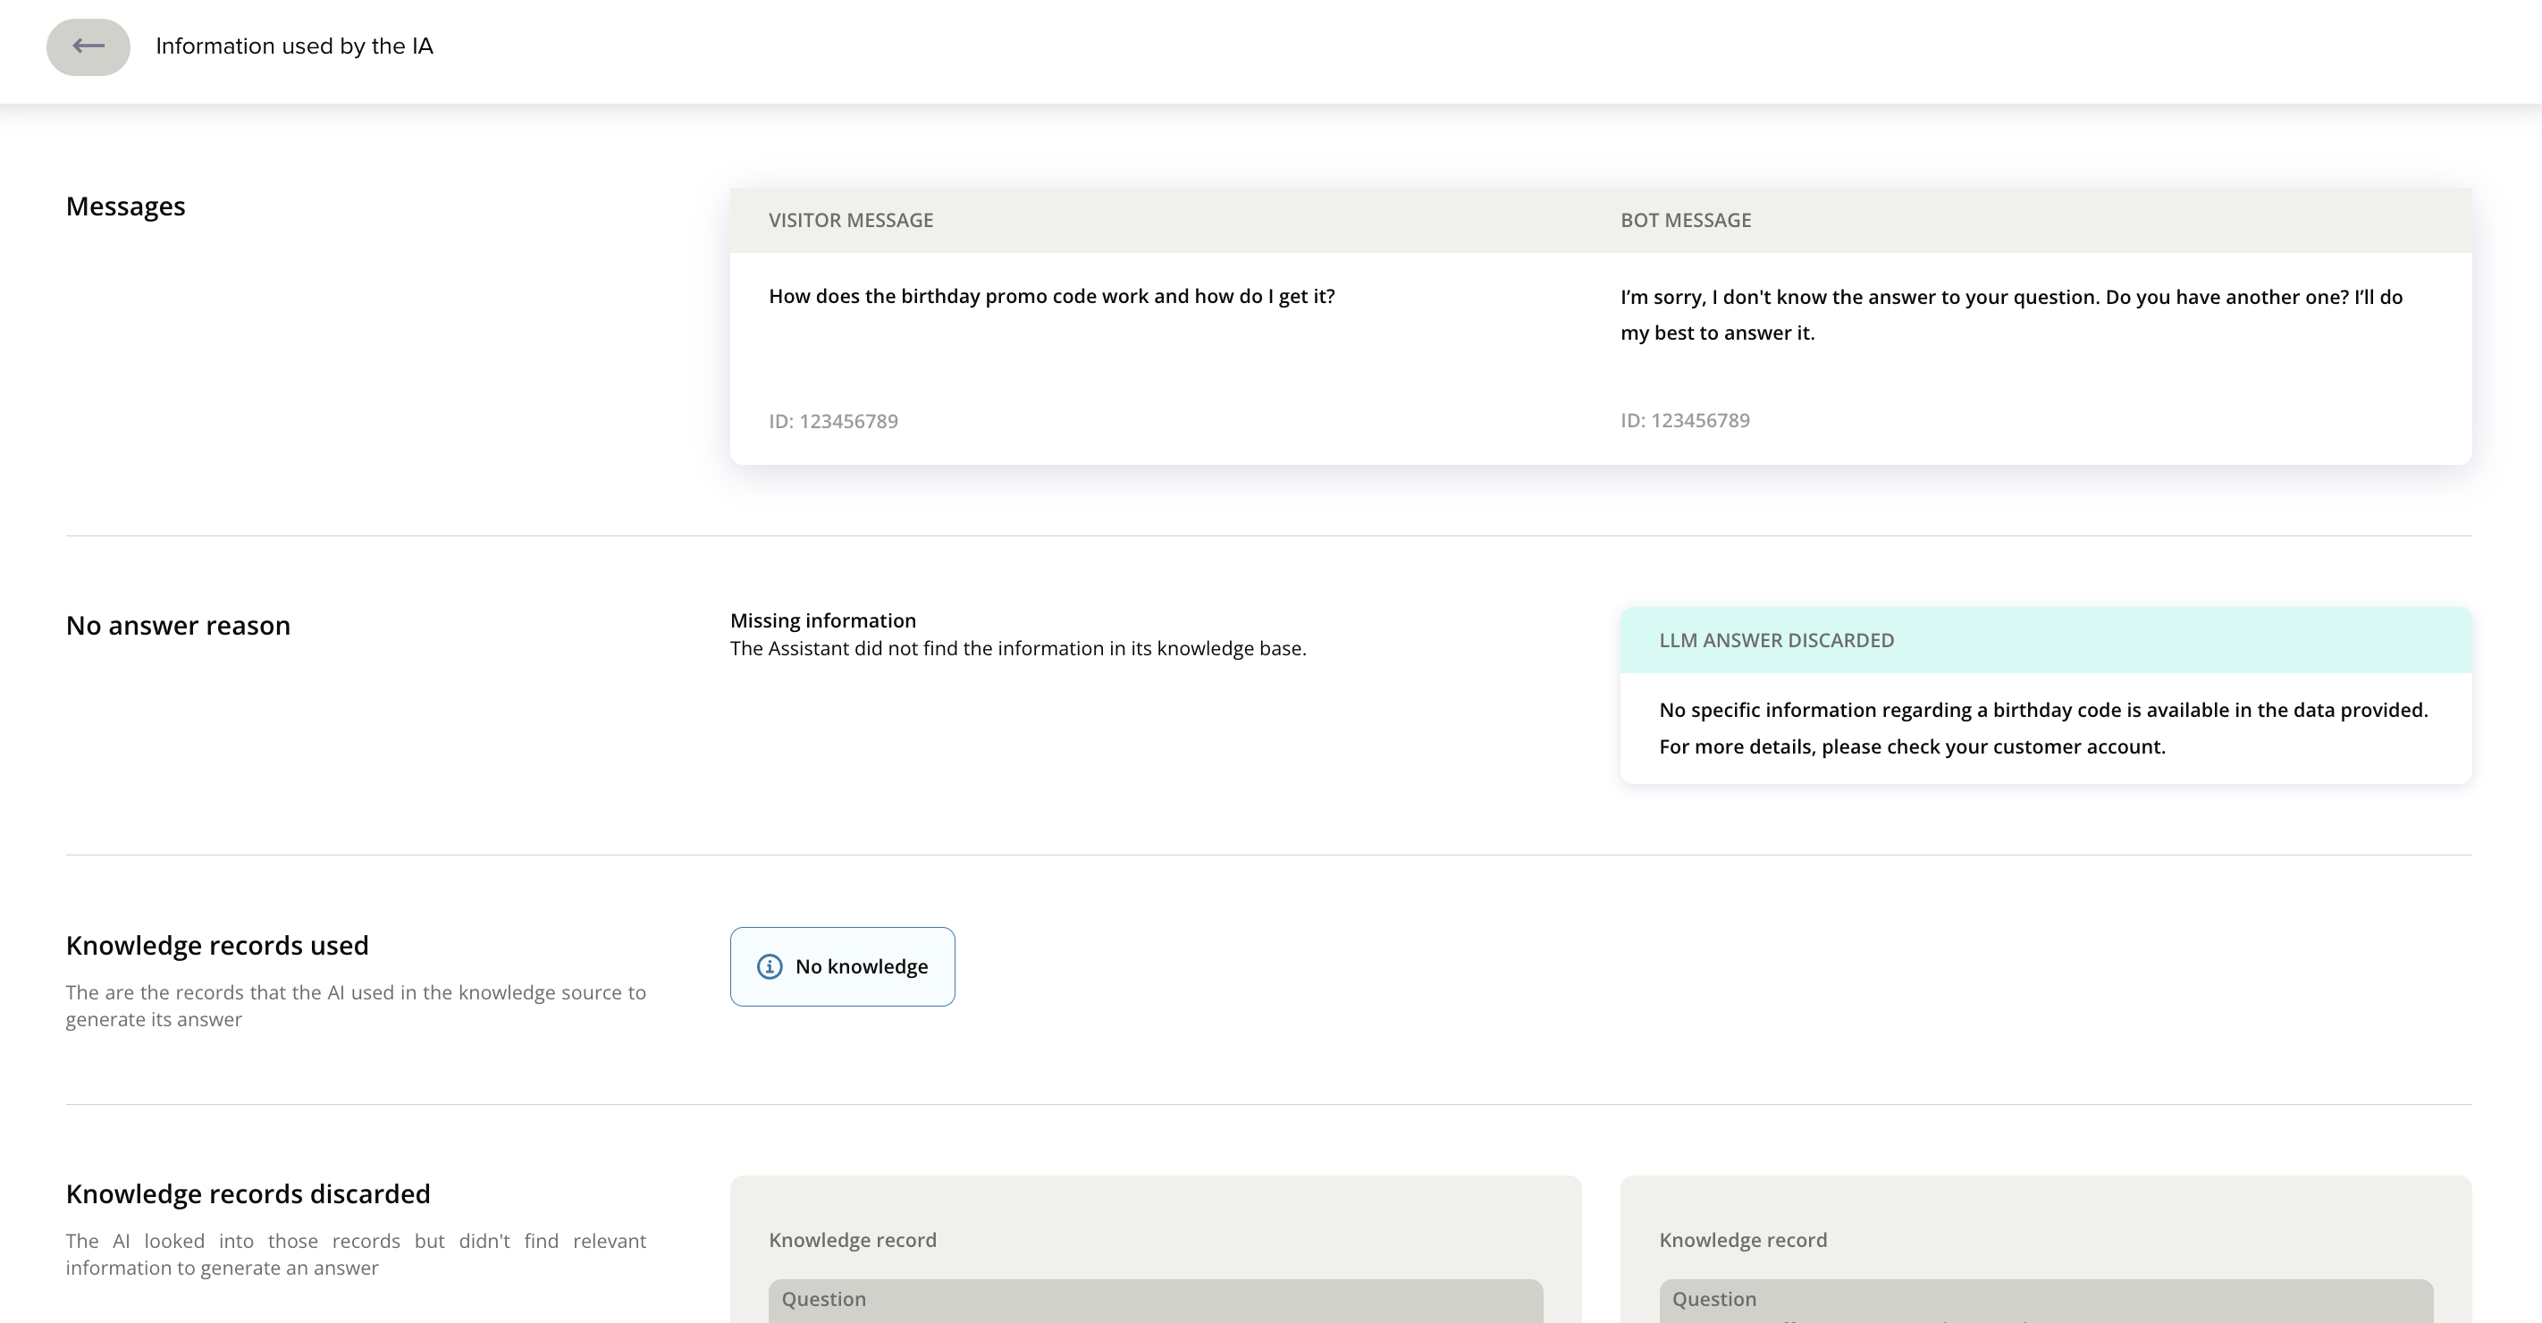Screen dimensions: 2542x1323
Task: Click the Question field in left knowledge record
Action: [1155, 1301]
